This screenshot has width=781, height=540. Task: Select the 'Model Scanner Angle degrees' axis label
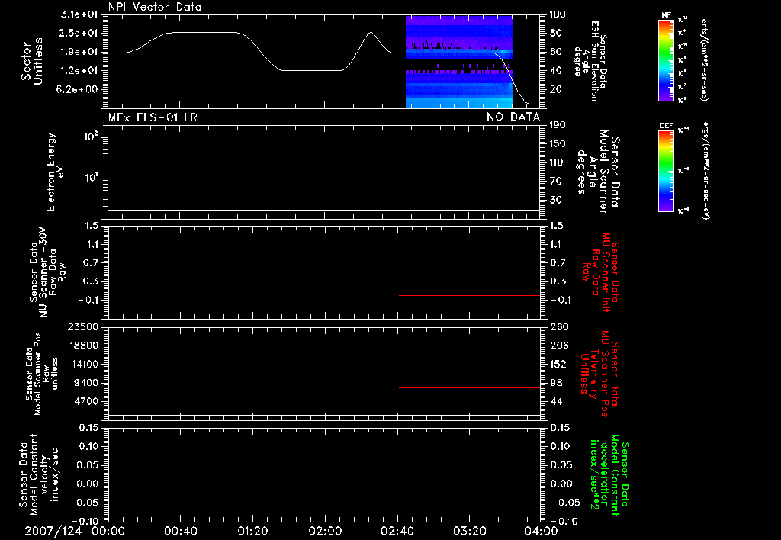coord(598,172)
